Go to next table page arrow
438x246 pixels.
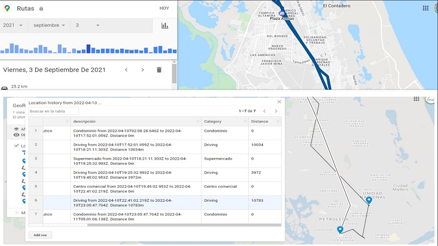(x=276, y=111)
